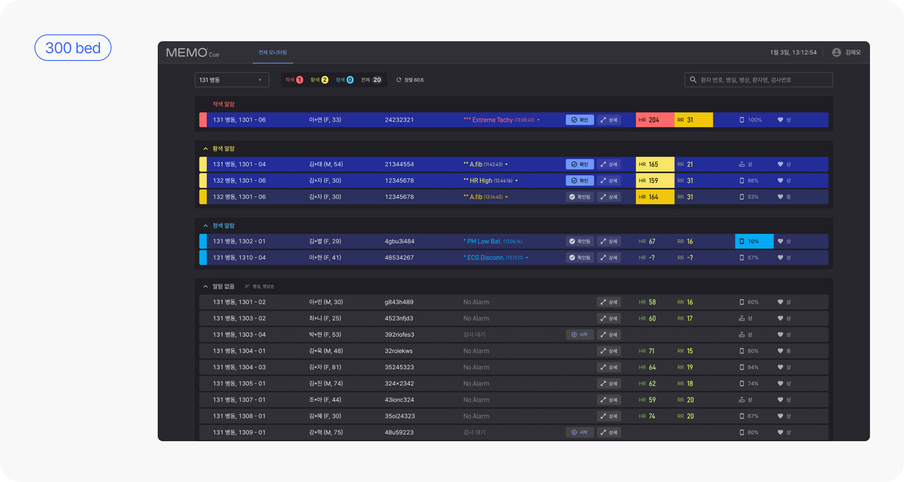Image resolution: width=904 pixels, height=482 pixels.
Task: Toggle the 청색 alarm filter
Action: point(344,80)
